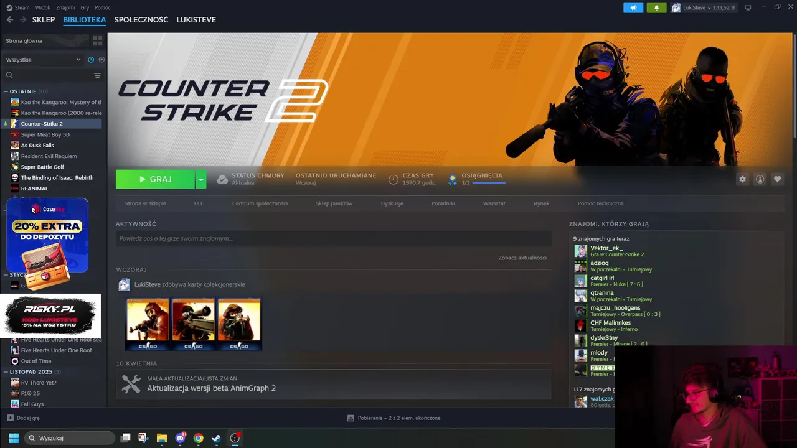Viewport: 797px width, 448px height.
Task: Click Strona główna library home
Action: point(24,40)
